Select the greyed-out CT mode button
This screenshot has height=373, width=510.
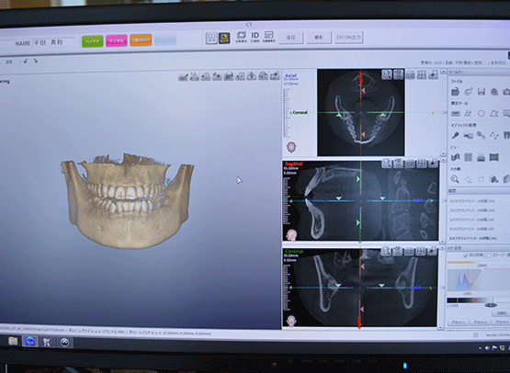[165, 40]
